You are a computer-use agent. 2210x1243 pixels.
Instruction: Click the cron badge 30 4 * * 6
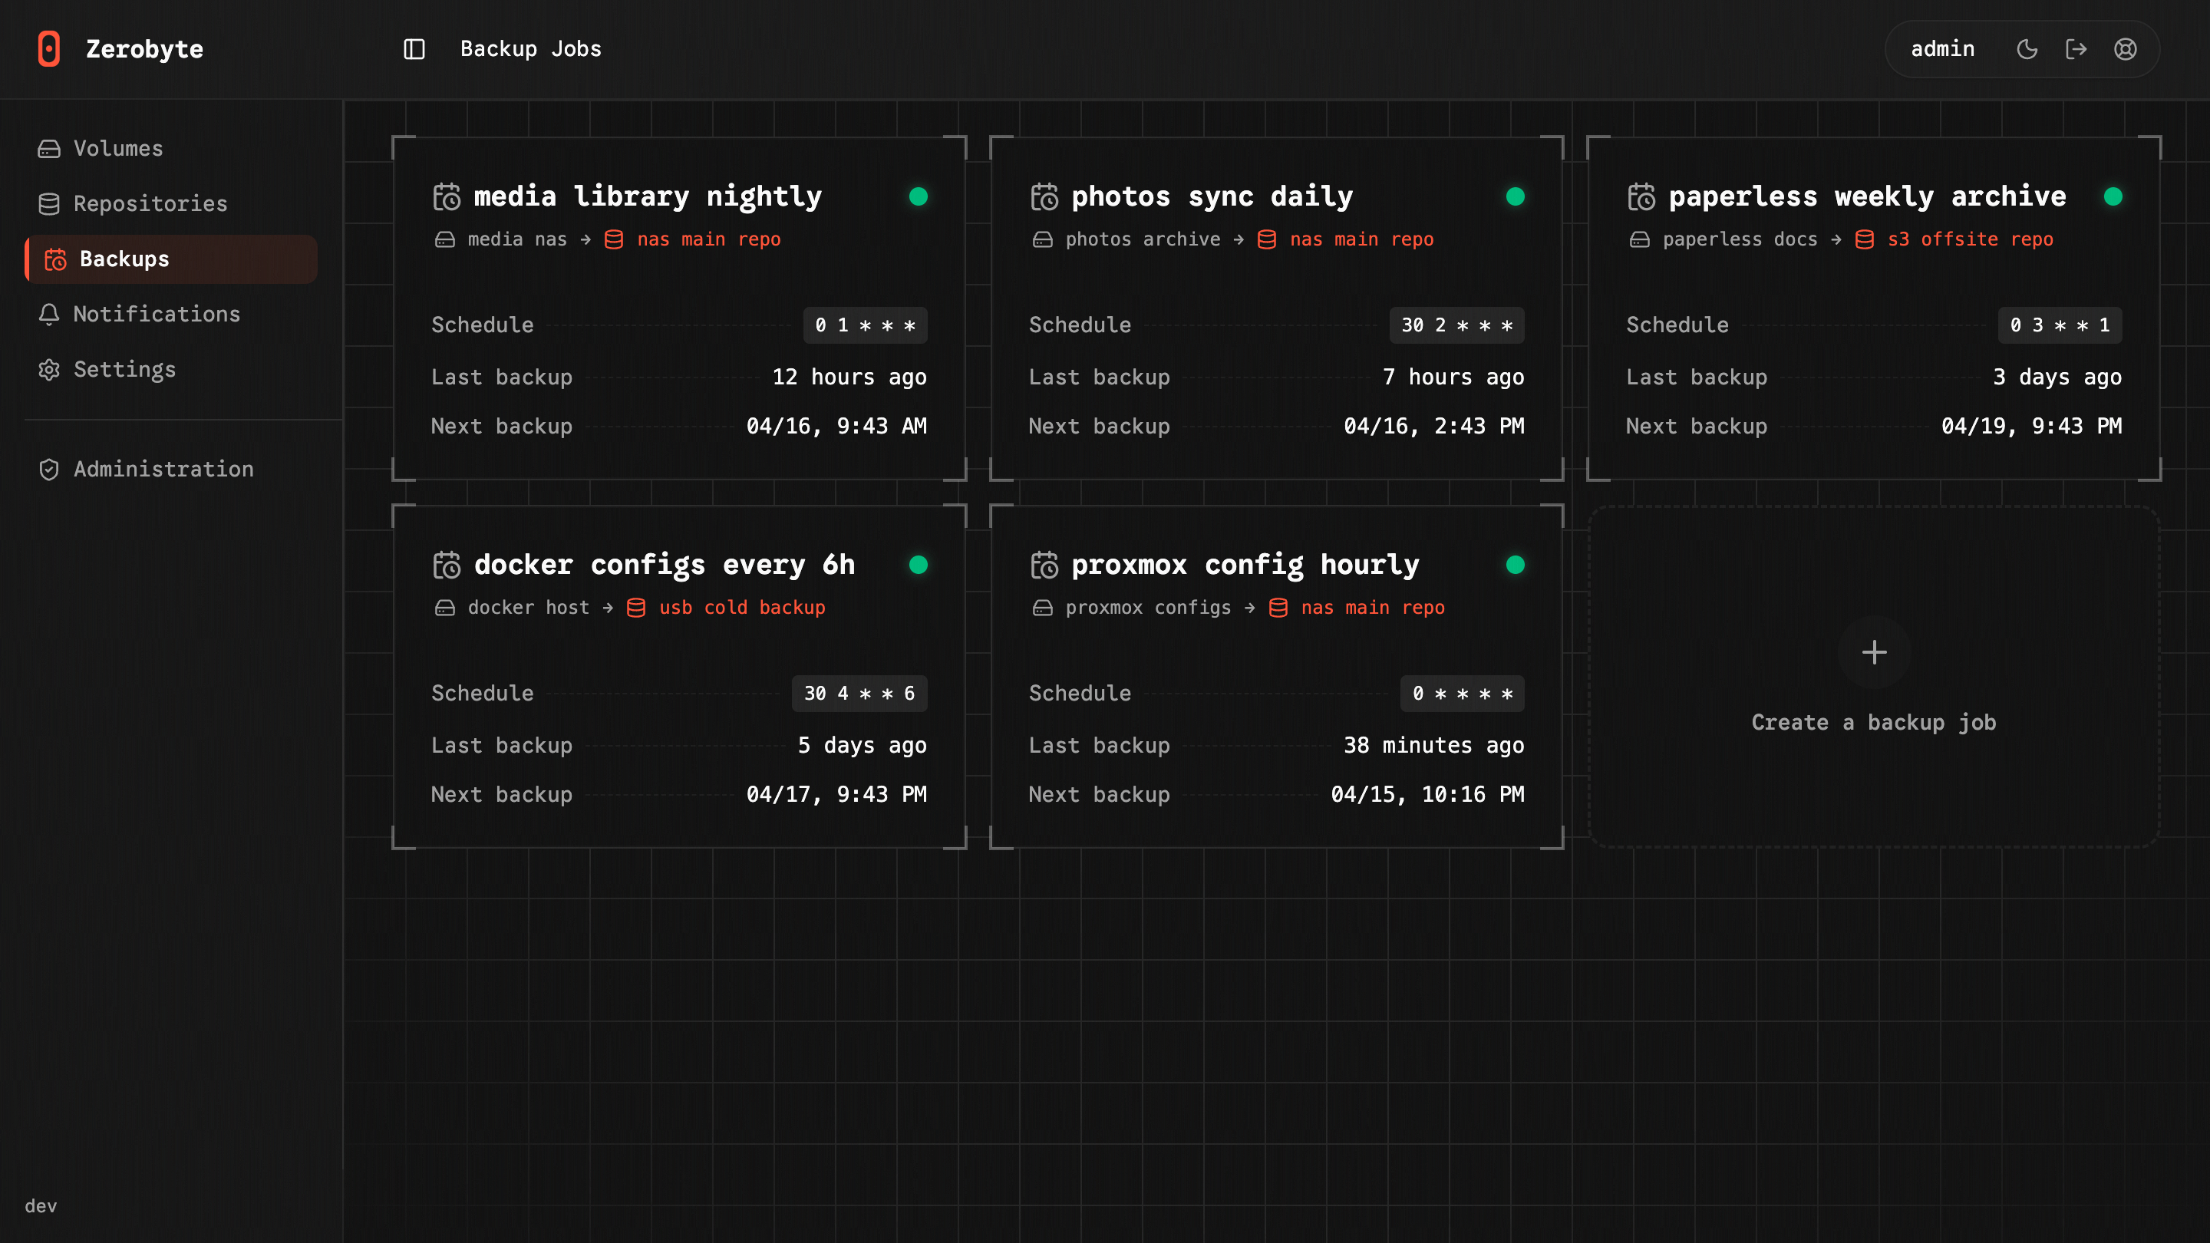(859, 693)
